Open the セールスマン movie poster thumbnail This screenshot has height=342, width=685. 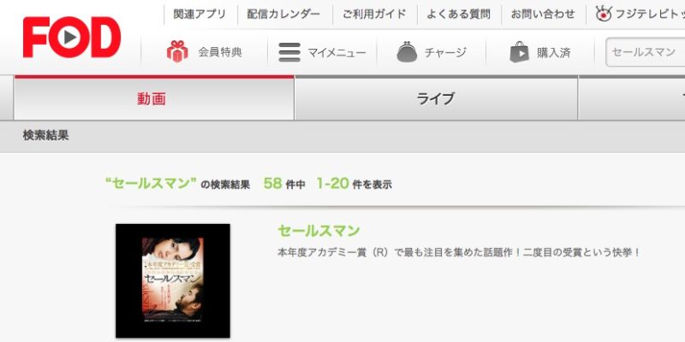(x=173, y=280)
